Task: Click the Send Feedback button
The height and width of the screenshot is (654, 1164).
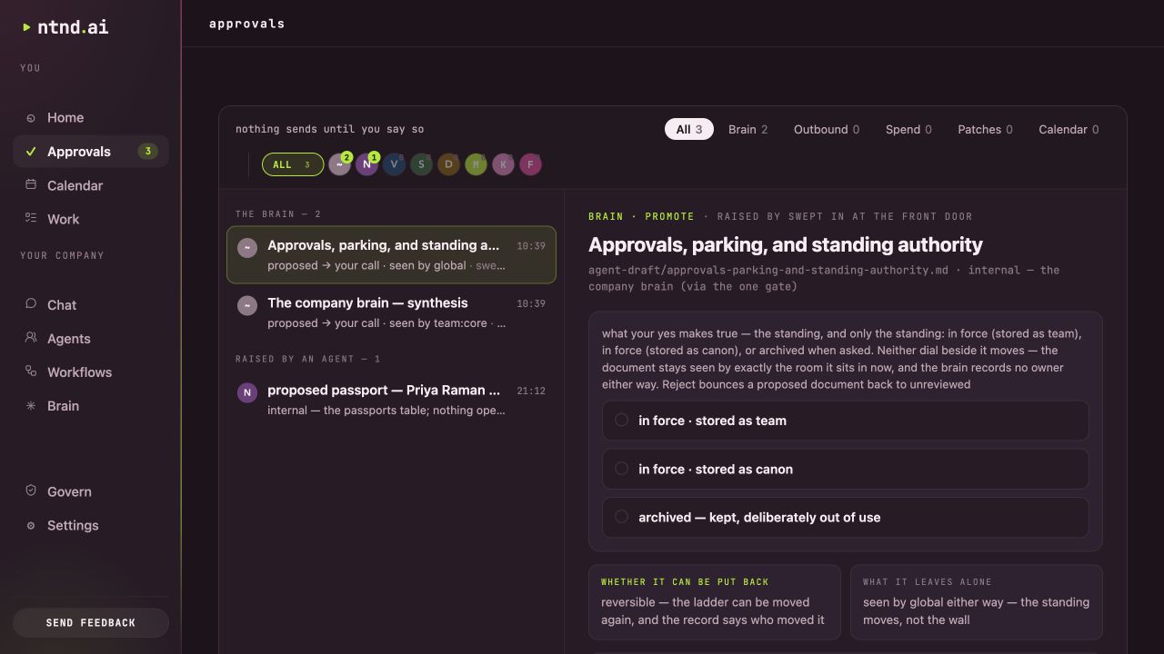Action: (91, 622)
